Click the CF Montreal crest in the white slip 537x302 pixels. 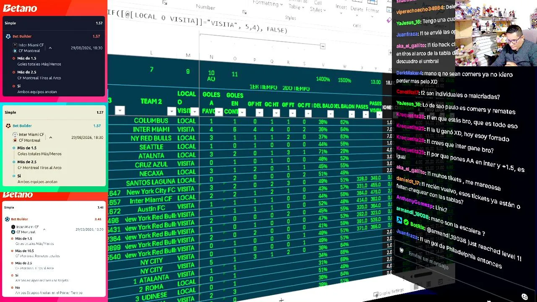click(x=13, y=232)
